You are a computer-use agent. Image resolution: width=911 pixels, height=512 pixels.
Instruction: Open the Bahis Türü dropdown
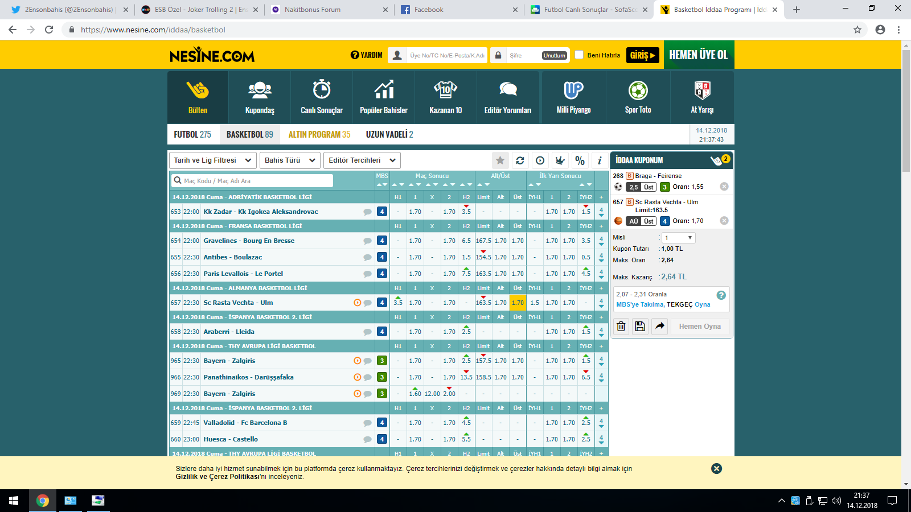point(290,160)
